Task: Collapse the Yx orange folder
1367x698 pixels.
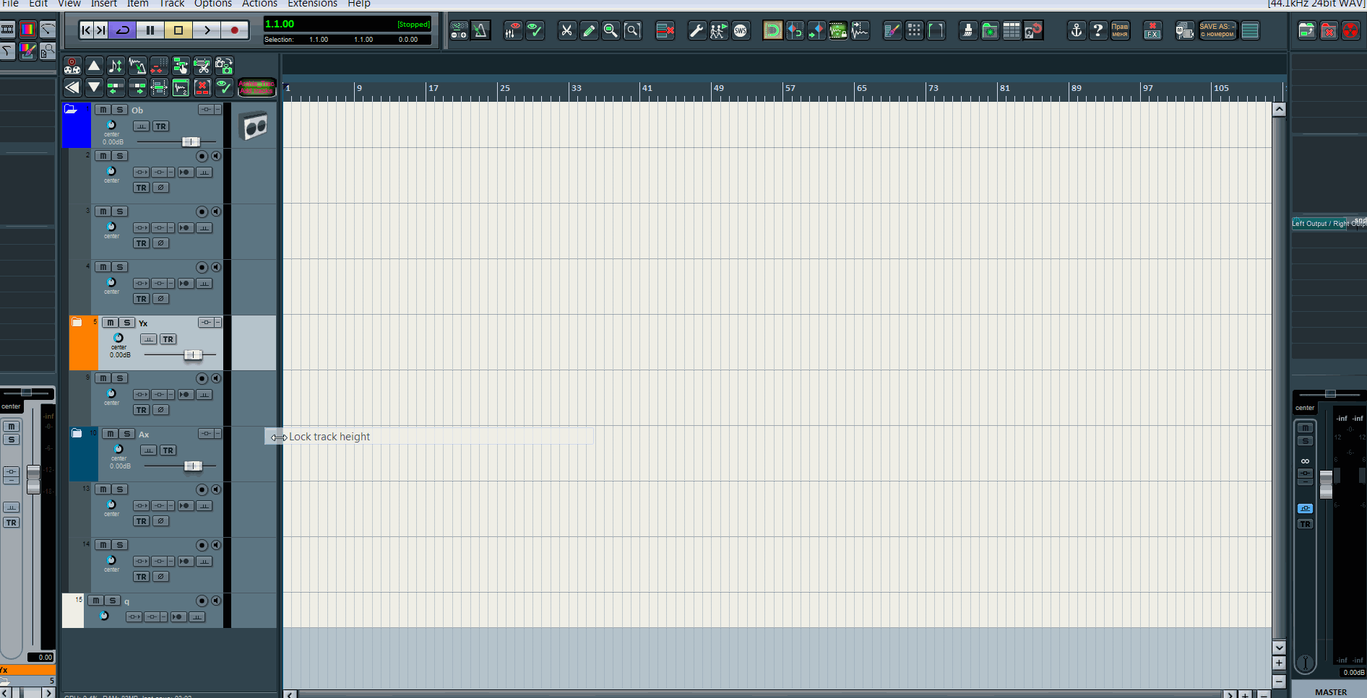Action: click(x=77, y=322)
